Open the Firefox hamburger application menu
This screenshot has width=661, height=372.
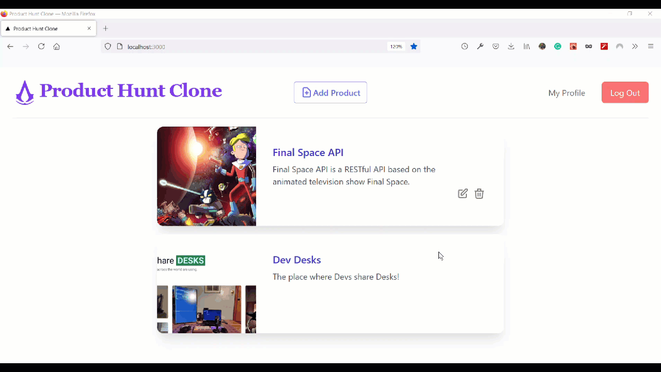(x=651, y=47)
